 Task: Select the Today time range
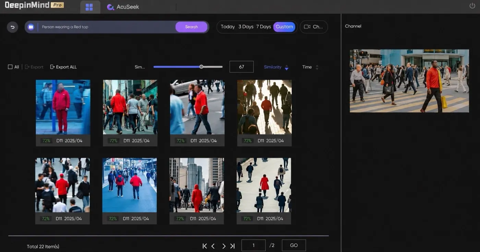click(228, 27)
